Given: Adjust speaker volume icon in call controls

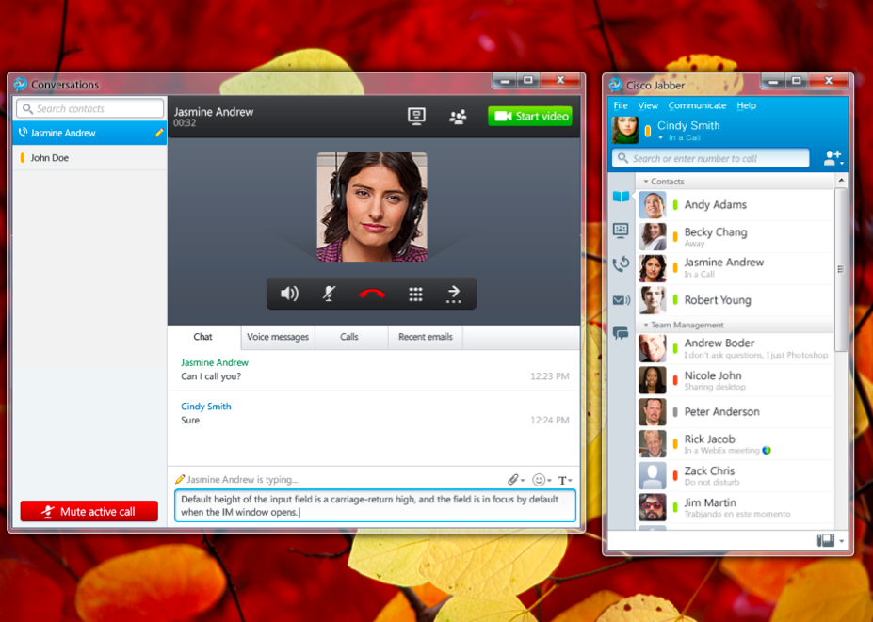Looking at the screenshot, I should [x=289, y=294].
